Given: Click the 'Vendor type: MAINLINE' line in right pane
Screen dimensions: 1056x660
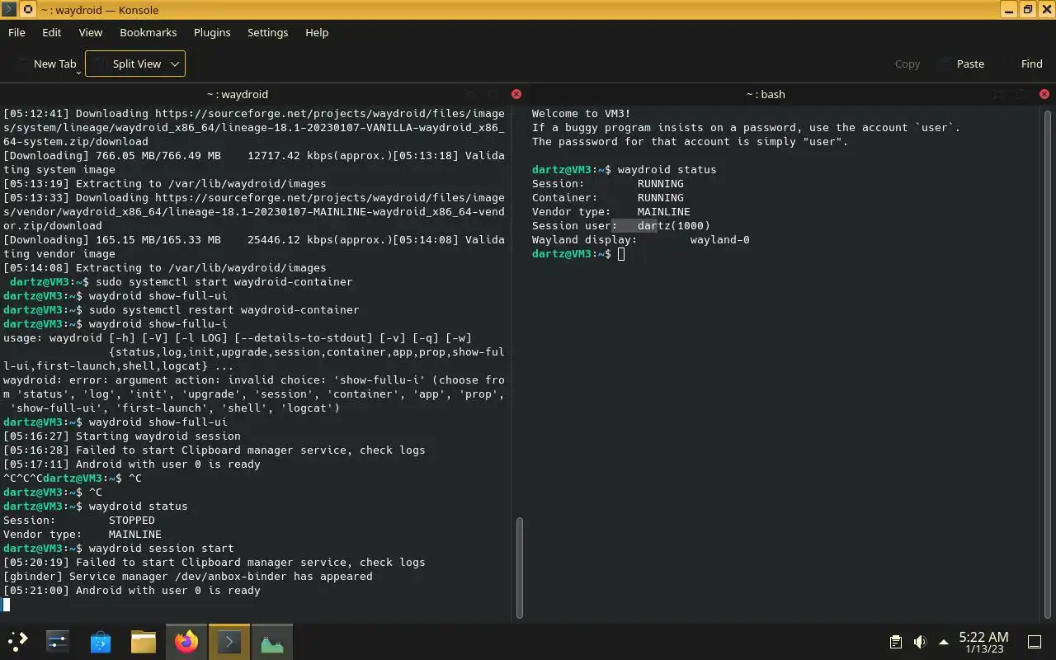Looking at the screenshot, I should pos(611,211).
